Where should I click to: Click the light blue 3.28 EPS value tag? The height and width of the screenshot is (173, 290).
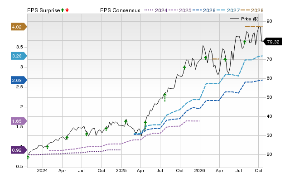19,56
